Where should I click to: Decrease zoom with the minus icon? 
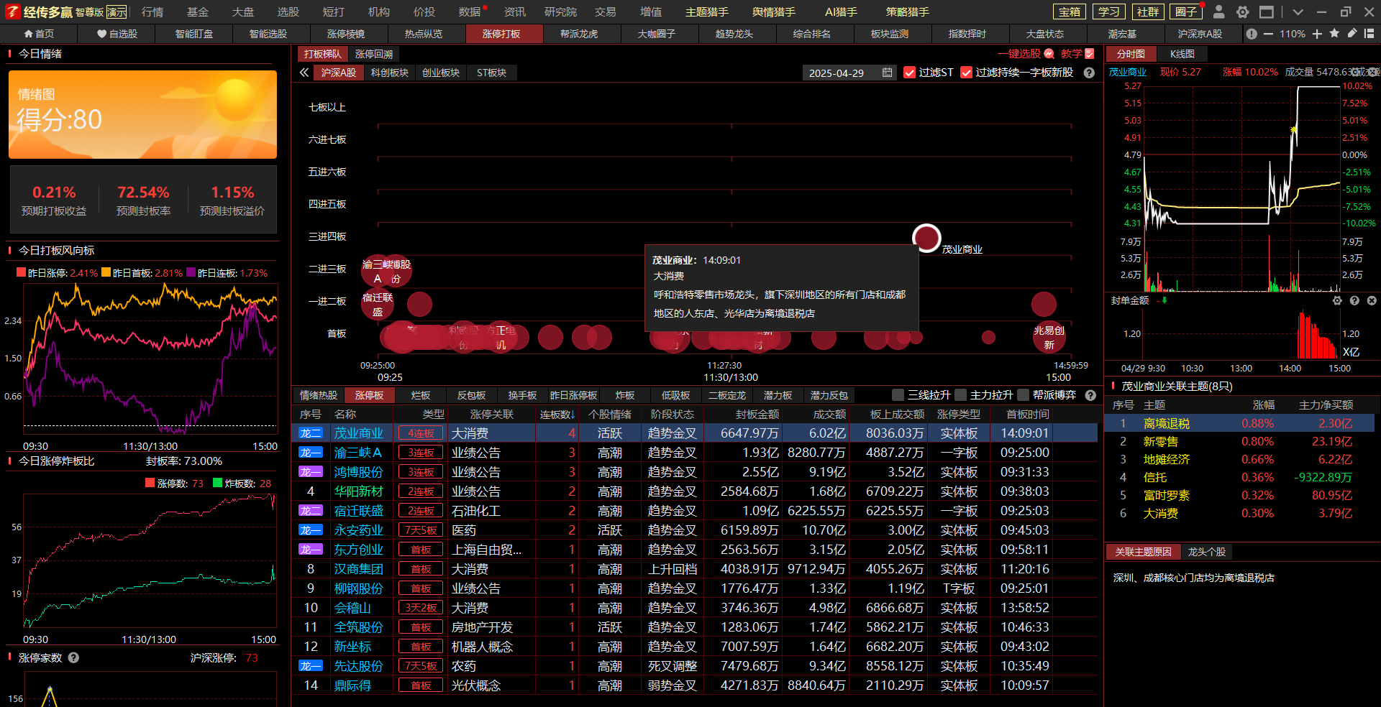(x=1268, y=34)
